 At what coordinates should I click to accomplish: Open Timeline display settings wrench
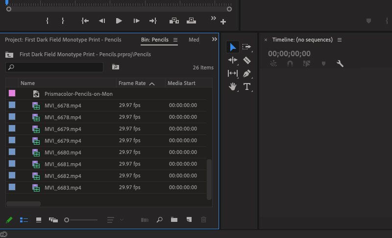[x=340, y=64]
